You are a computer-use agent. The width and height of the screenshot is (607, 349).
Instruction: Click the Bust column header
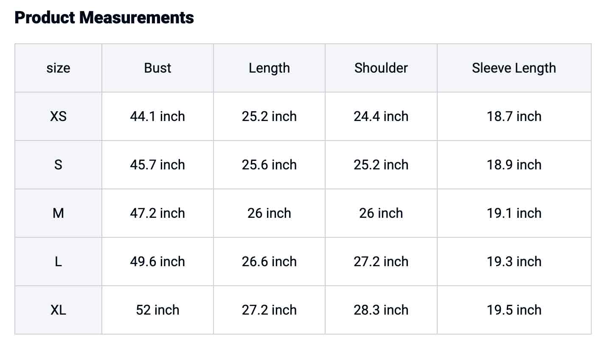157,68
